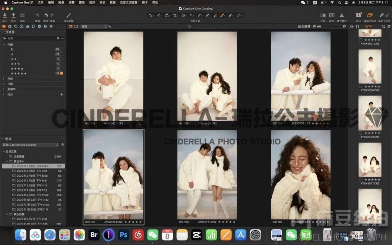Select the keystone cursor tool

point(192,16)
